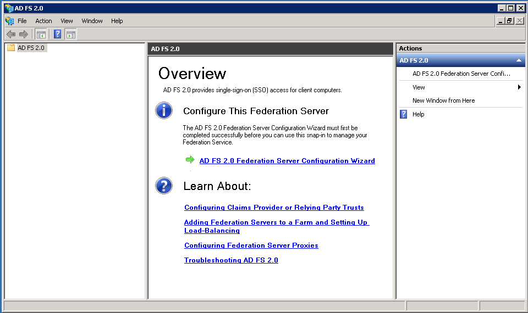The height and width of the screenshot is (313, 528).
Task: Click the Forward arrow in the toolbar
Action: click(24, 34)
